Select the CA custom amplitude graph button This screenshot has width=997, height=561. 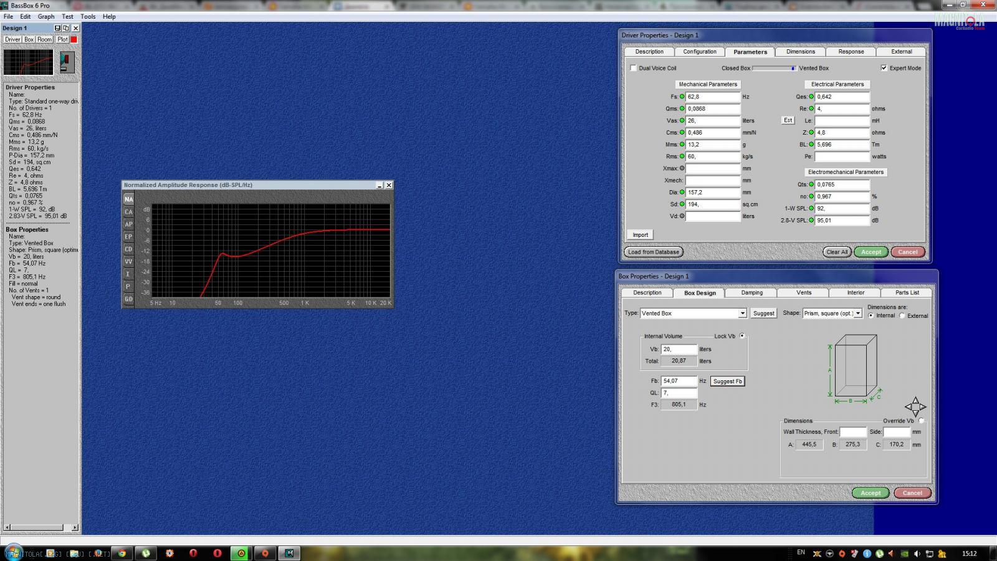[x=128, y=212]
